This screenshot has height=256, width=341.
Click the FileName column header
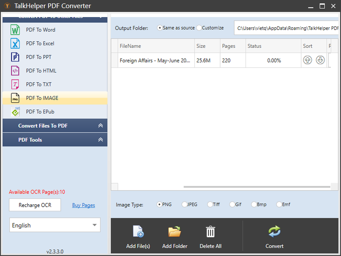156,46
